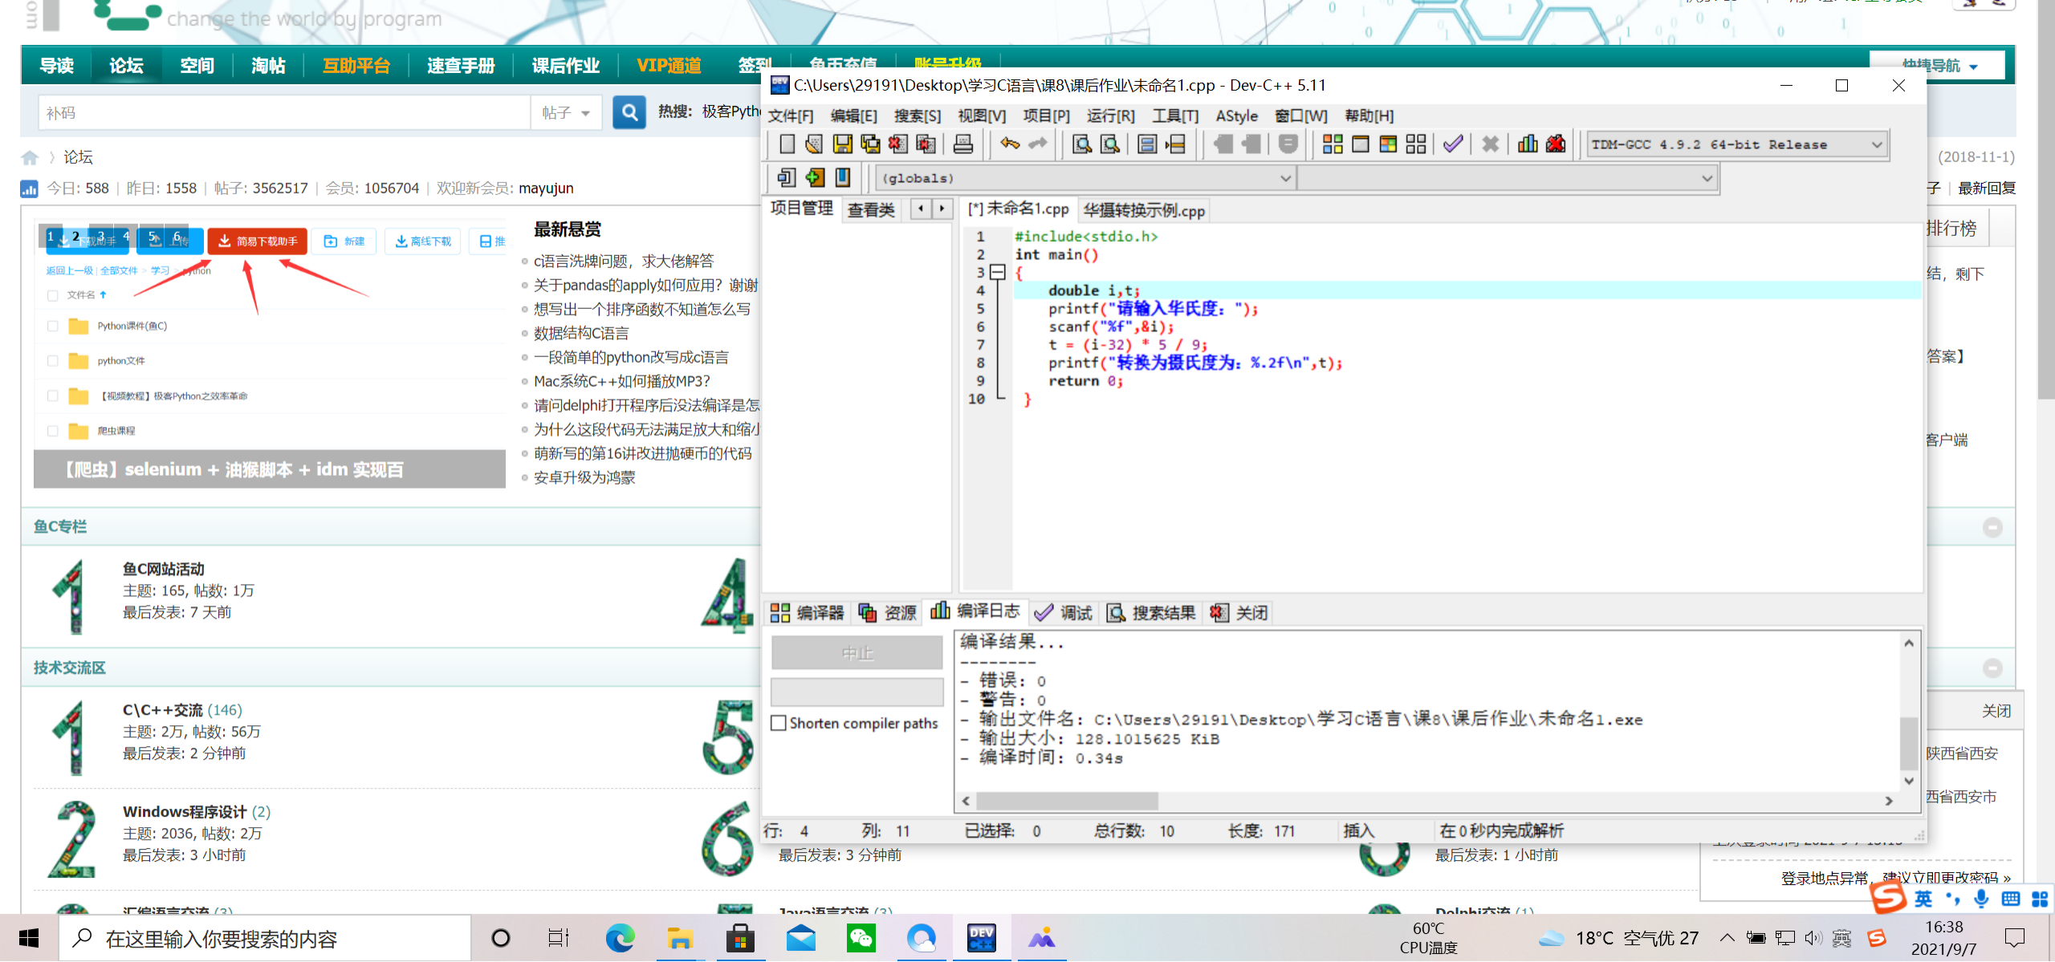This screenshot has width=2055, height=962.
Task: Check the box beside 极客Python之效率革命 folder
Action: click(x=53, y=396)
